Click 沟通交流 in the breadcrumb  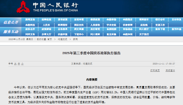[62, 39]
